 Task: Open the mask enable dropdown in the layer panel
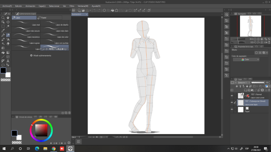(257, 86)
